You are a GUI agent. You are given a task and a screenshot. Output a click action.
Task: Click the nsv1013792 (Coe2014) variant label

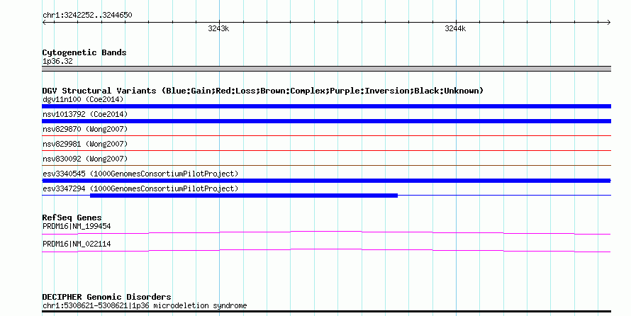(x=85, y=114)
